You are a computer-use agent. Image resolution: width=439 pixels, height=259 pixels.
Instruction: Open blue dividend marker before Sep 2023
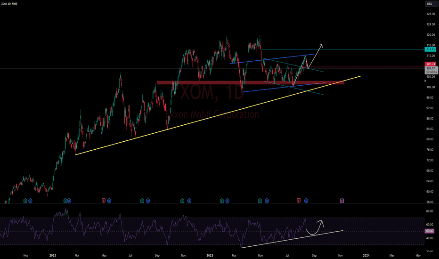click(x=306, y=201)
